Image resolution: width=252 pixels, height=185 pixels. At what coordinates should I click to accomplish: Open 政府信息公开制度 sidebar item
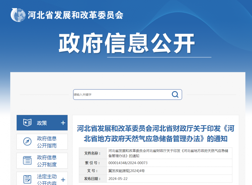tap(42, 161)
